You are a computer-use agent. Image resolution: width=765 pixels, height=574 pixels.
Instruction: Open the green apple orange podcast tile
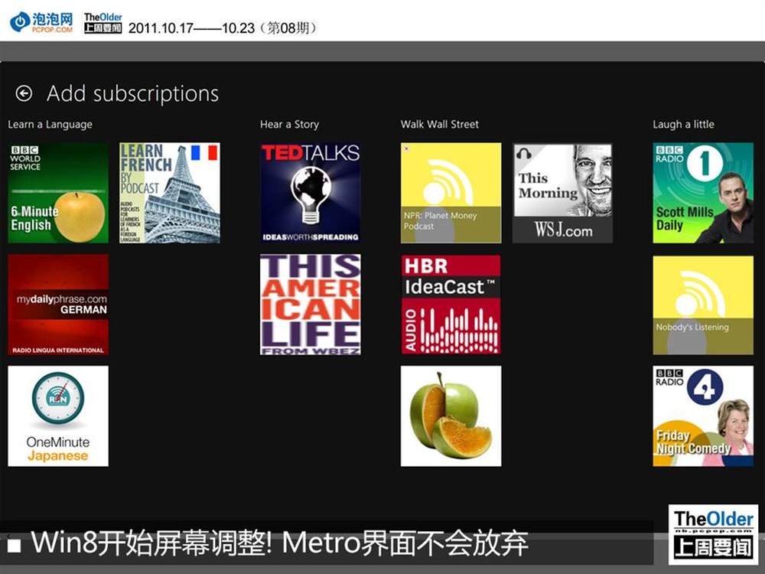[x=451, y=416]
